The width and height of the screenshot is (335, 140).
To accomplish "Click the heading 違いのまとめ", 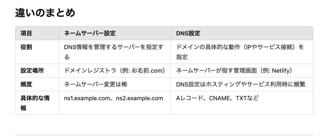I will click(45, 13).
